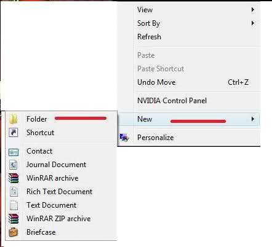272x247 pixels.
Task: Click the Personalize monitor icon
Action: coord(124,138)
